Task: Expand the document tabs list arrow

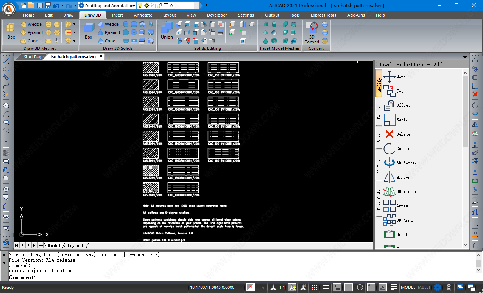Action: (x=465, y=57)
